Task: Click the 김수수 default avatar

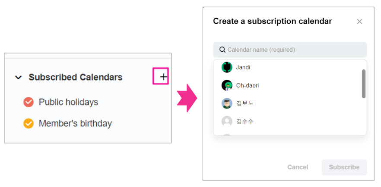Action: pos(227,122)
